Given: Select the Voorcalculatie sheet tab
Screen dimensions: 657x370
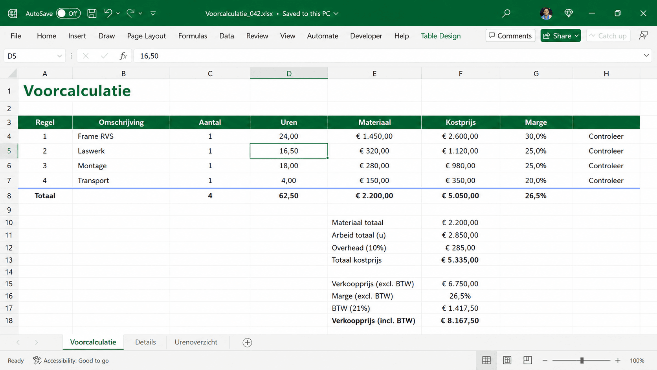Looking at the screenshot, I should tap(93, 342).
